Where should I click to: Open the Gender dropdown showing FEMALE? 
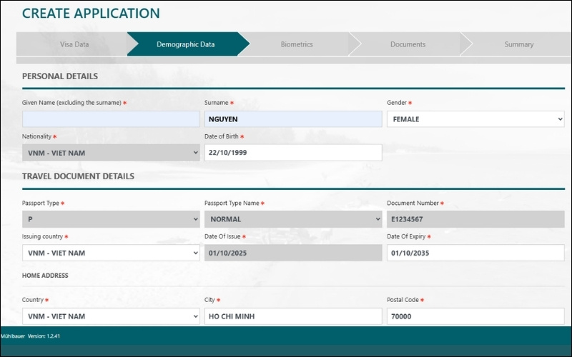click(475, 119)
